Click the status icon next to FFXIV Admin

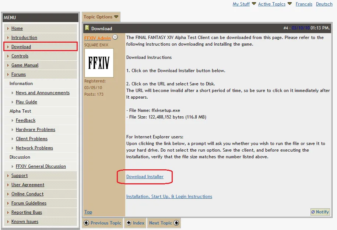(x=115, y=37)
